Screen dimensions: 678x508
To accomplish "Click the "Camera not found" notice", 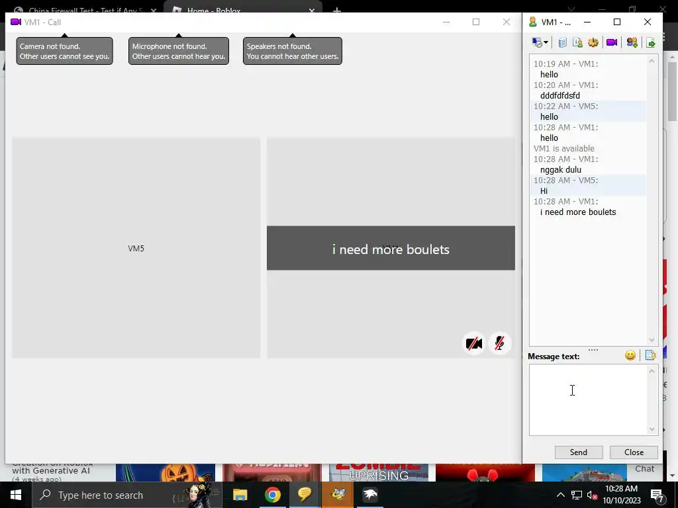I will click(x=64, y=51).
